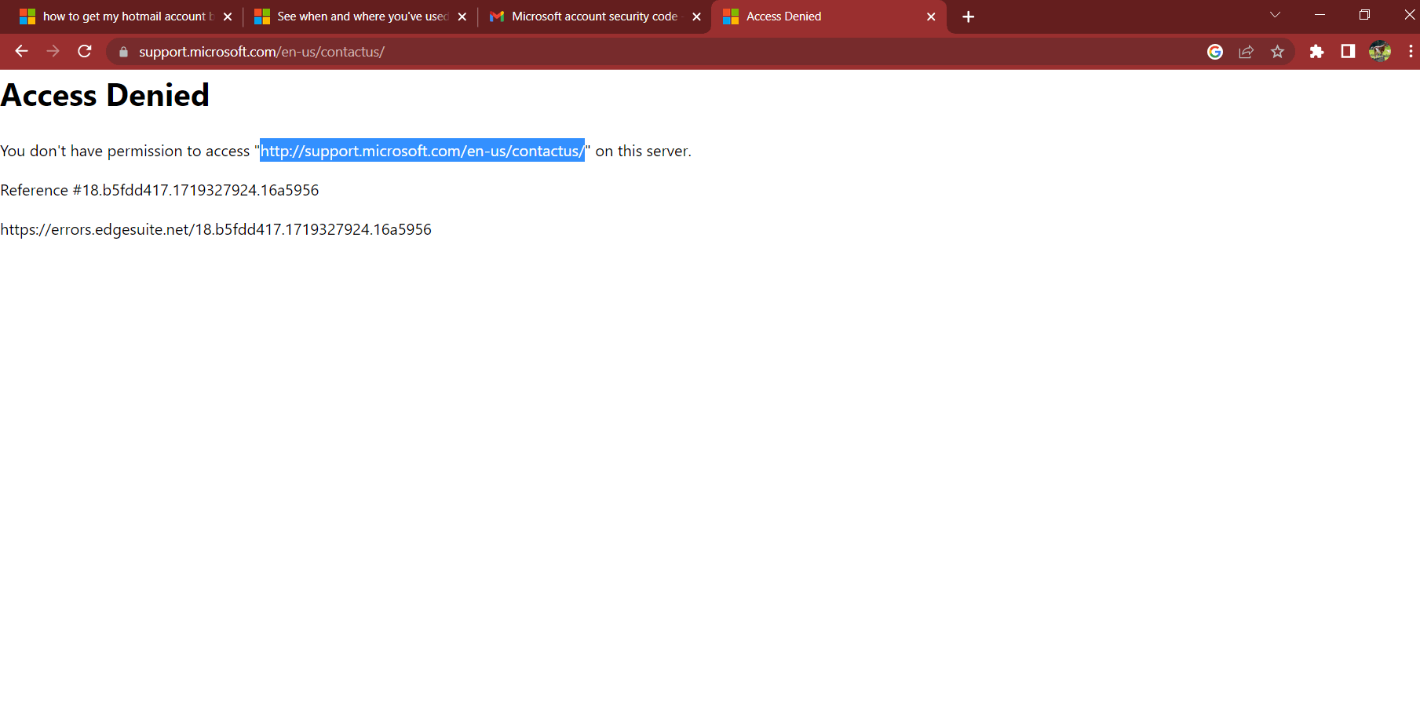View site information via the lock icon
Screen dimensions: 1420x727
point(123,52)
